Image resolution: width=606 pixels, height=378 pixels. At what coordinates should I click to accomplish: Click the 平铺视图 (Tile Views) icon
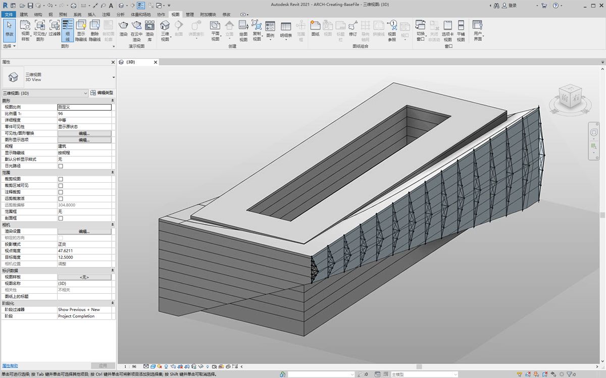point(461,29)
